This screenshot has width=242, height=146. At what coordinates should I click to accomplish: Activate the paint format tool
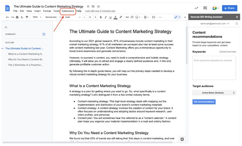(x=27, y=17)
